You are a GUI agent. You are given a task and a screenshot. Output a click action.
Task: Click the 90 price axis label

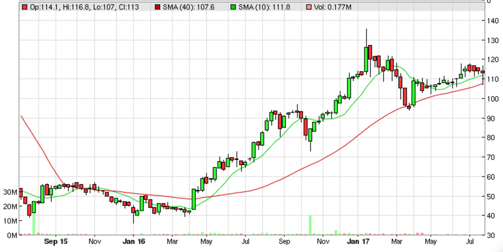tap(491, 118)
